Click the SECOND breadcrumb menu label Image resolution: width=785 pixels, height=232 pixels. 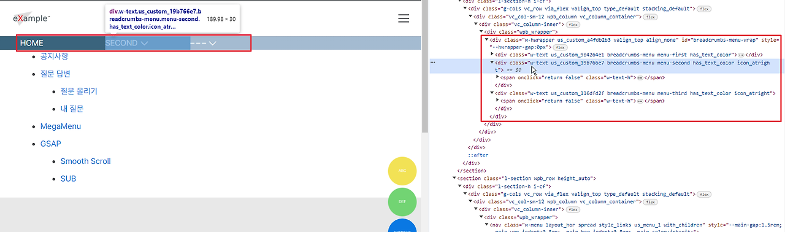coord(121,44)
